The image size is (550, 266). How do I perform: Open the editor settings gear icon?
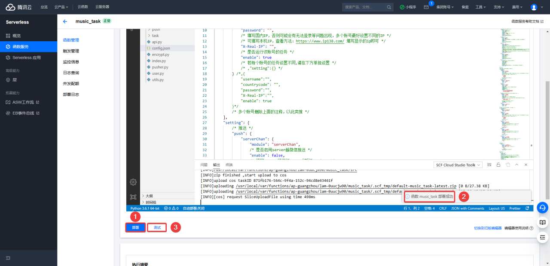coord(133,182)
